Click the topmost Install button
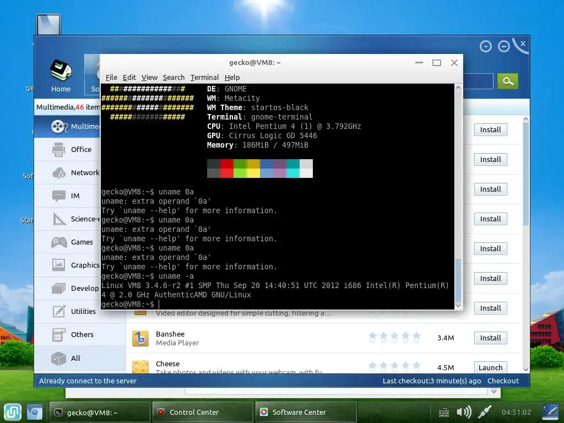Screen dimensions: 564x423 tap(490, 130)
